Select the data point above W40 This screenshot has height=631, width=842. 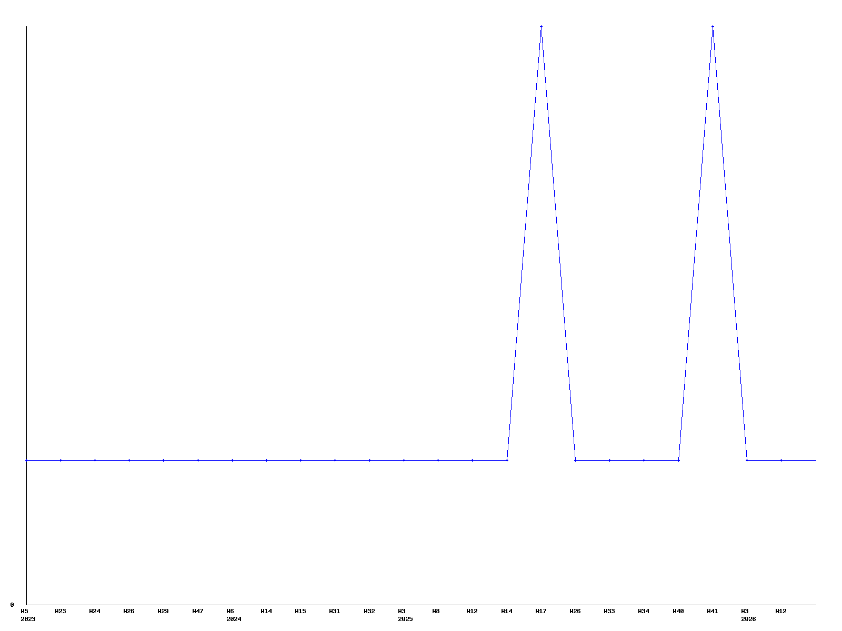click(678, 460)
